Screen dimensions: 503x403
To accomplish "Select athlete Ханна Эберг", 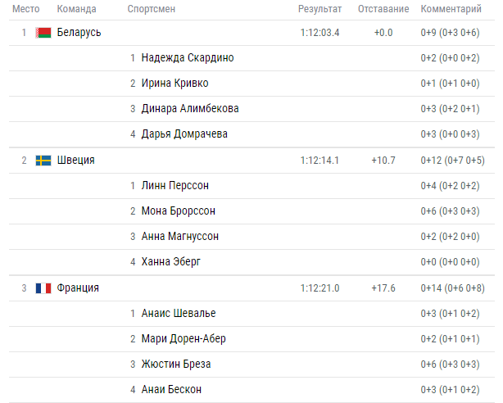I will click(171, 262).
